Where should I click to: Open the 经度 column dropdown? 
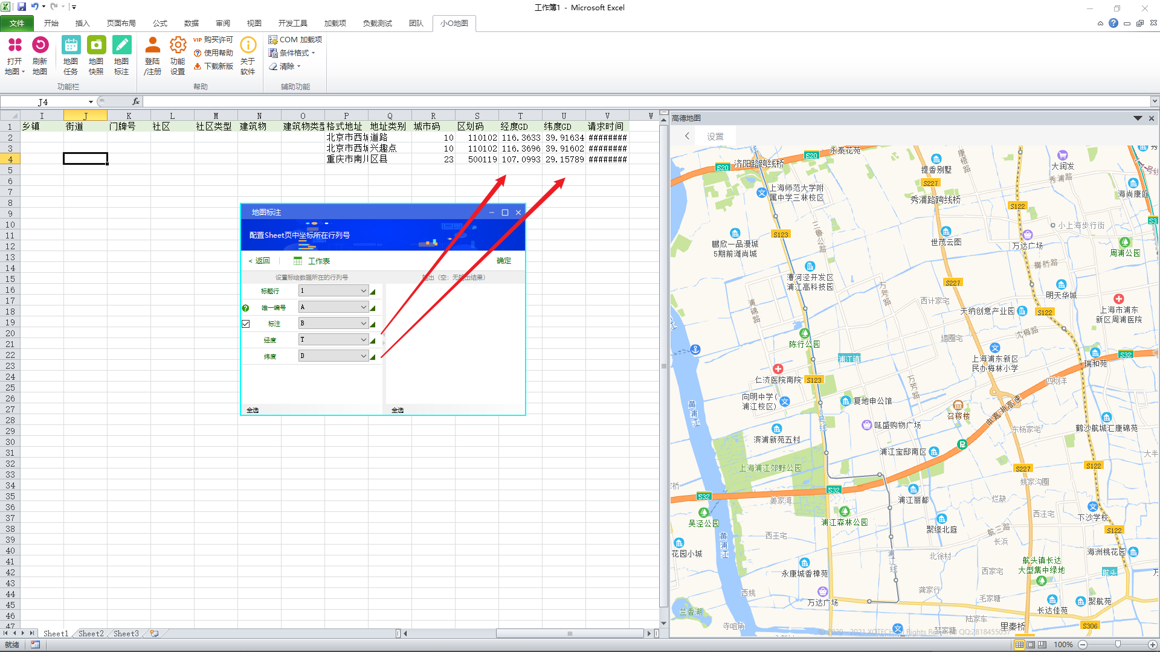point(363,340)
